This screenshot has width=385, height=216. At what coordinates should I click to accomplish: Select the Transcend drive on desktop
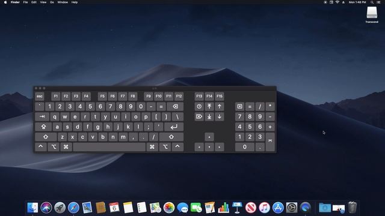click(x=372, y=14)
